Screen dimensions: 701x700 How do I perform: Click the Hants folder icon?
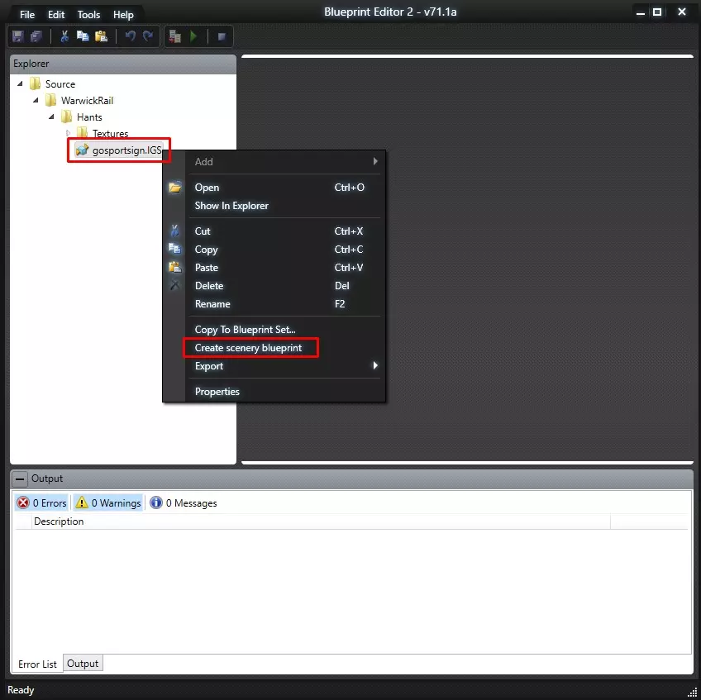click(67, 117)
